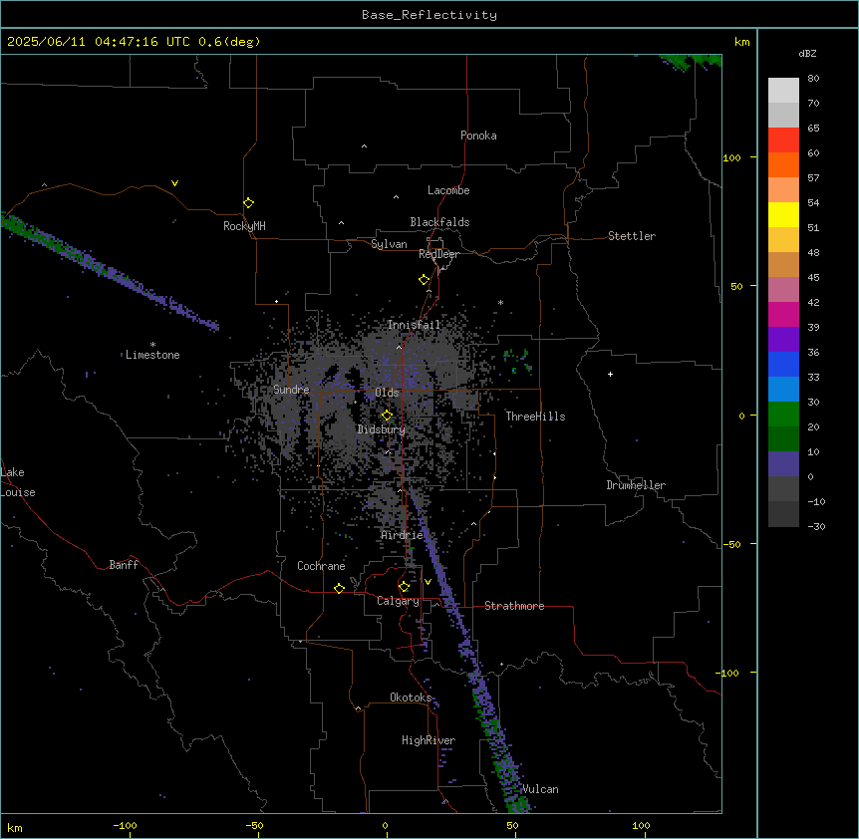
Task: Click the yellow diamond marker between Olds and Didsbury
Action: tap(387, 416)
